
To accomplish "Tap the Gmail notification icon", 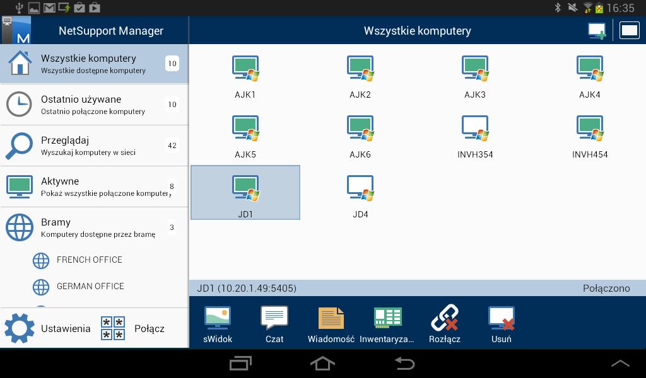I will (49, 8).
